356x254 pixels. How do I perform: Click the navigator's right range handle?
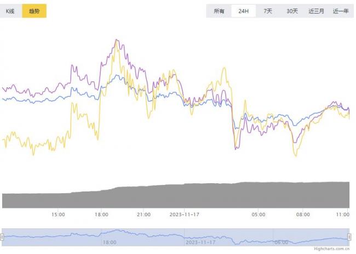coord(349,237)
